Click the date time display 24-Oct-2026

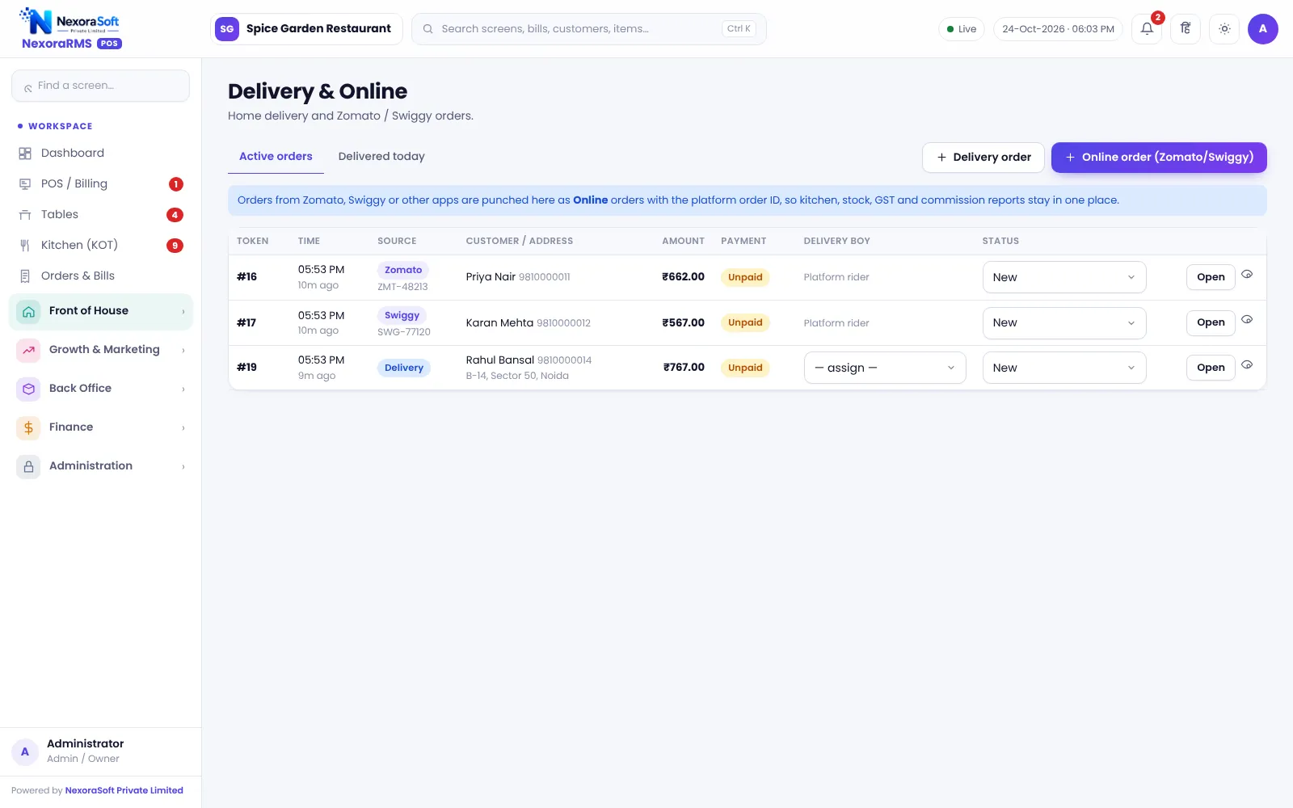[x=1058, y=29]
